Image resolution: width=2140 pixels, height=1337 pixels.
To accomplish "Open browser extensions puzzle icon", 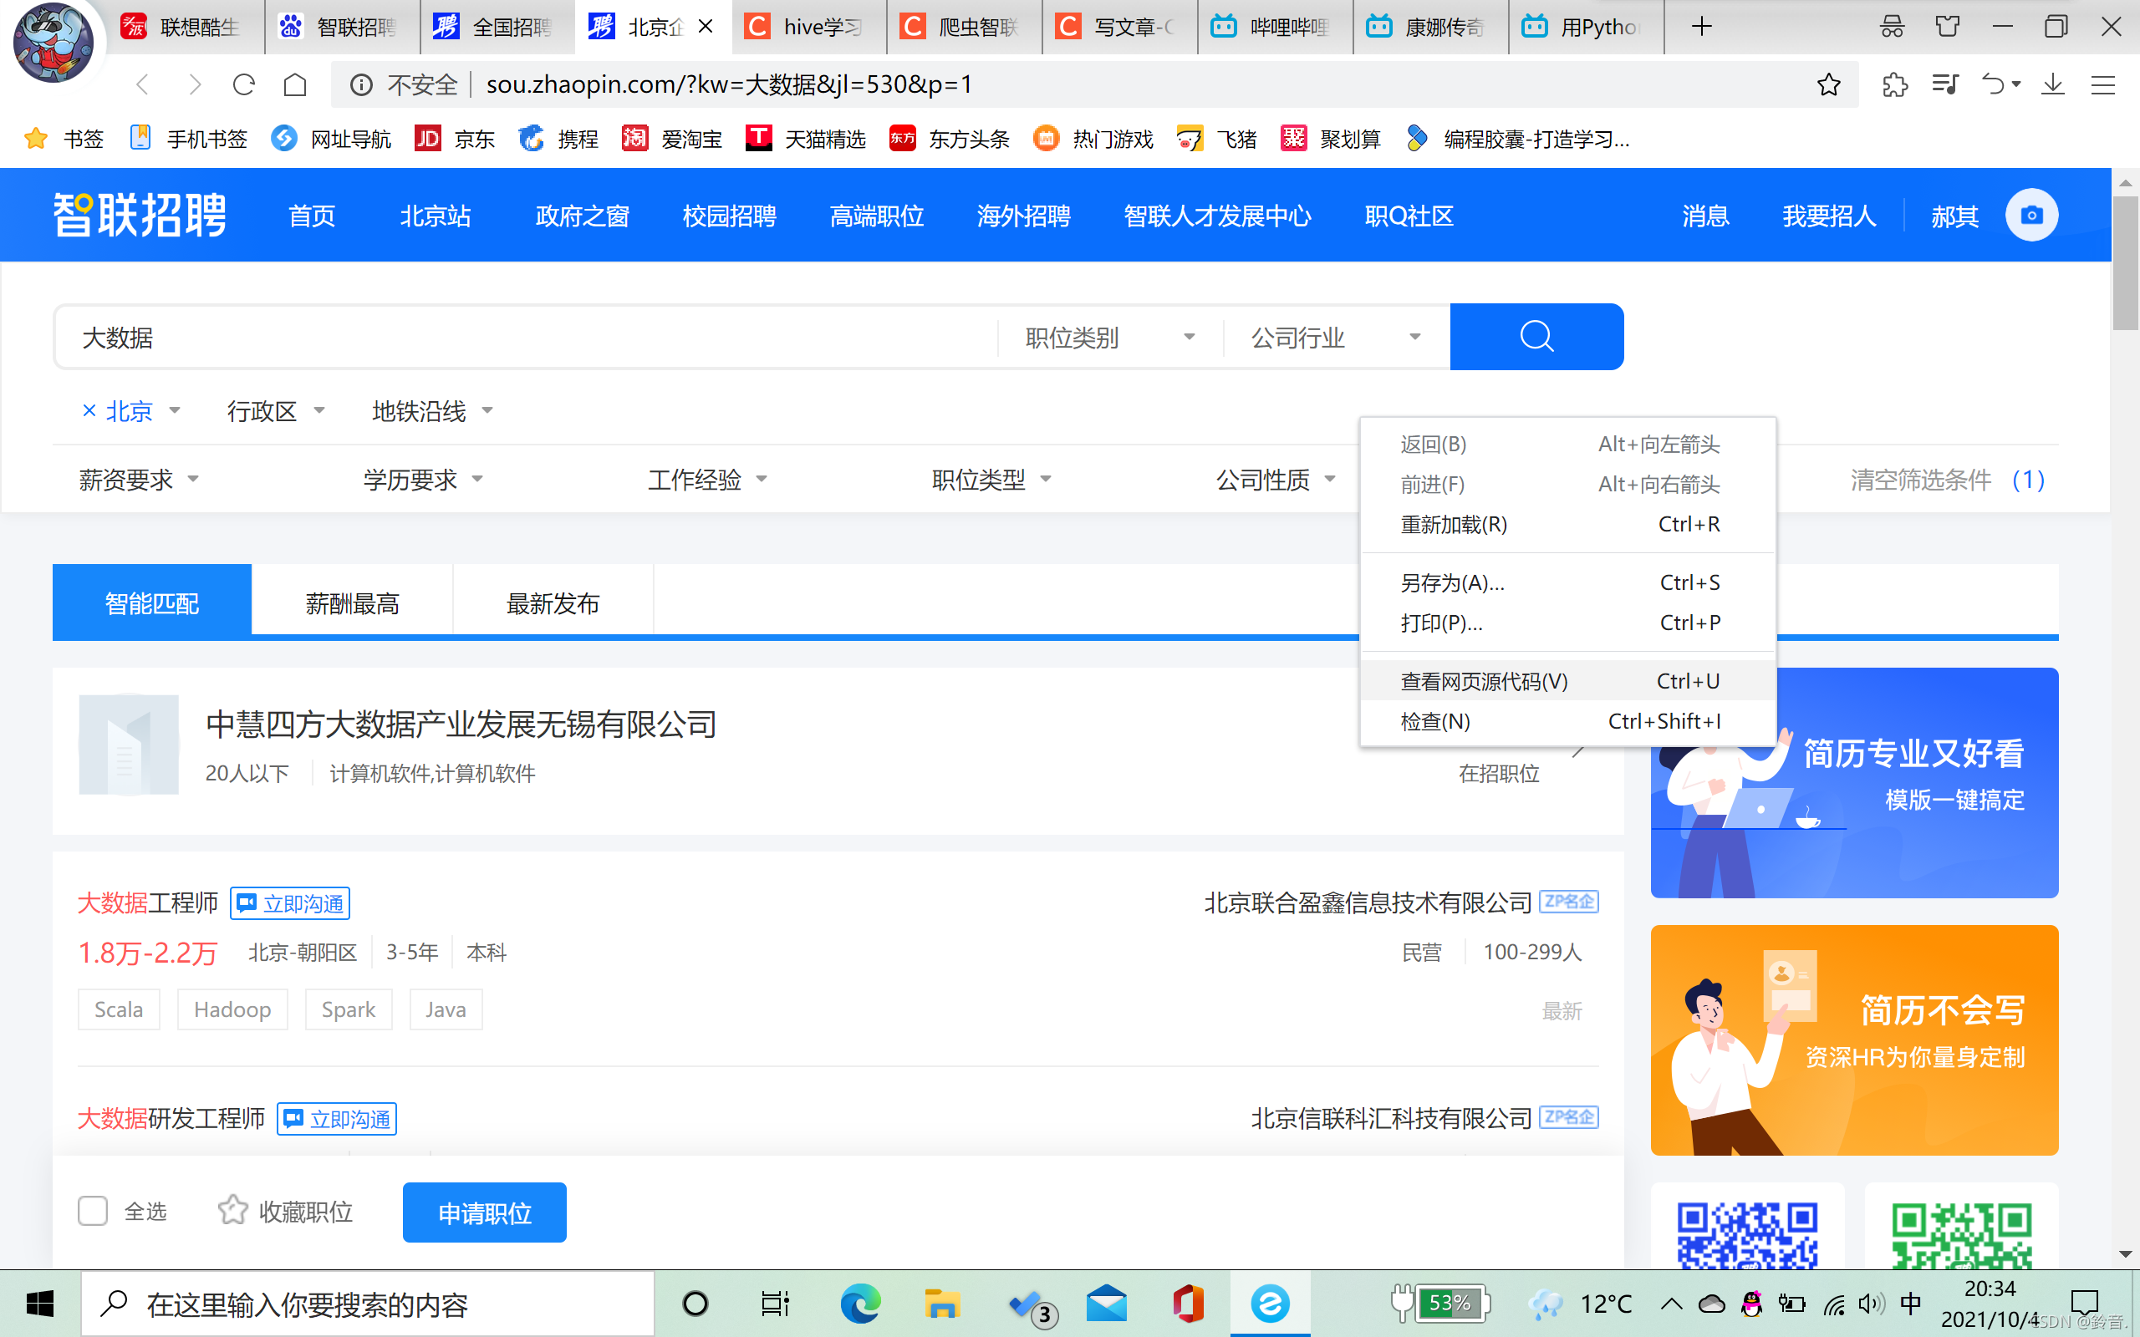I will 1894,85.
